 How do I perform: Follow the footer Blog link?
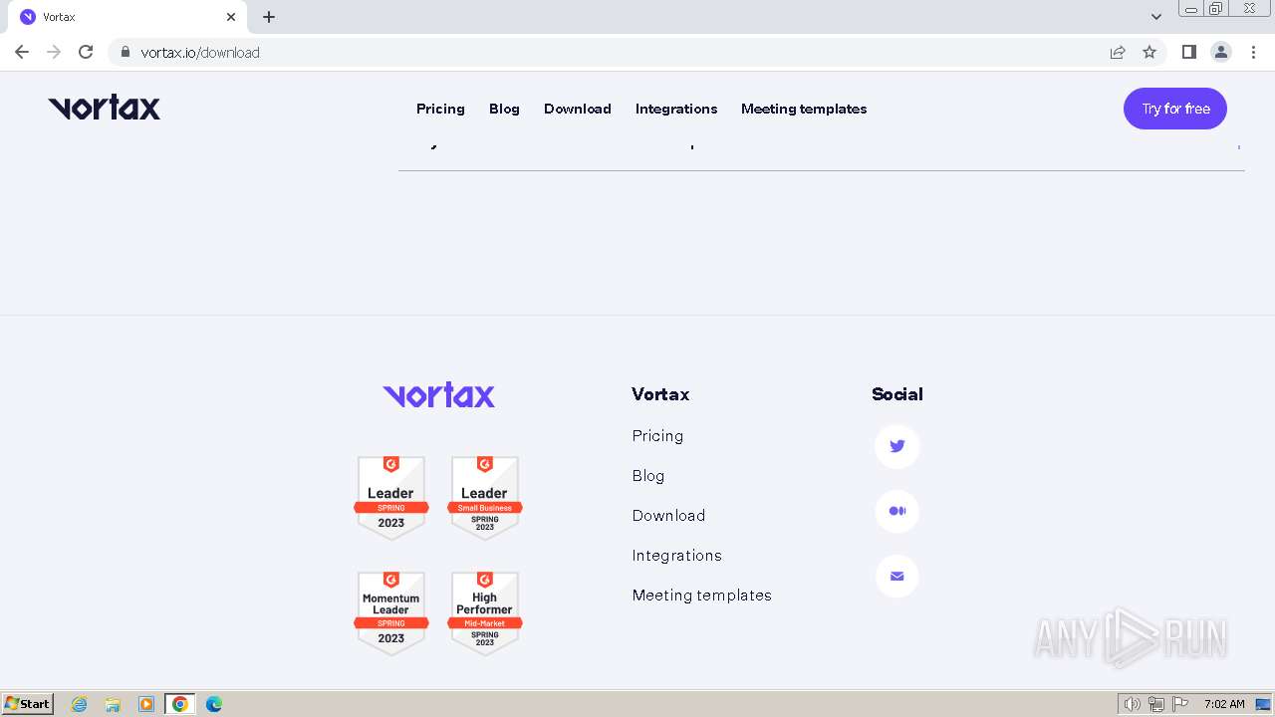(648, 475)
